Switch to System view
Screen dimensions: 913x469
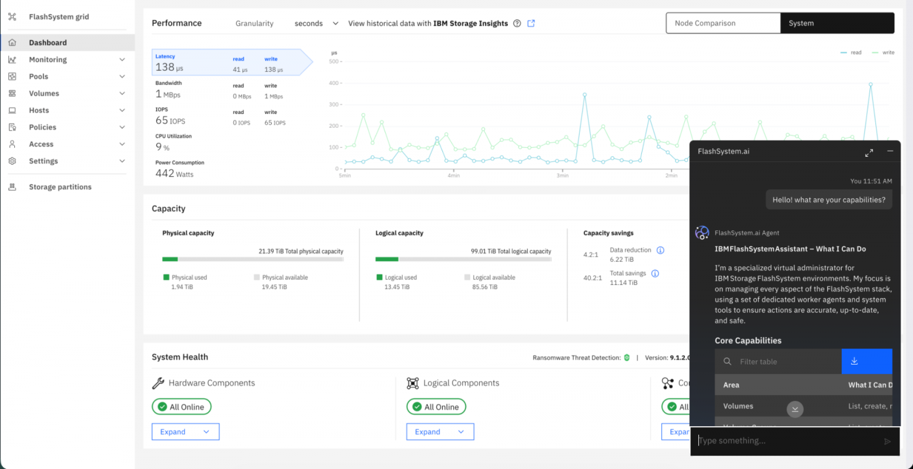(x=837, y=23)
